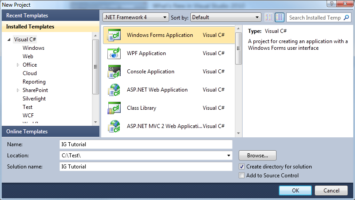
Task: Select the Web template category
Action: pyautogui.click(x=28, y=56)
